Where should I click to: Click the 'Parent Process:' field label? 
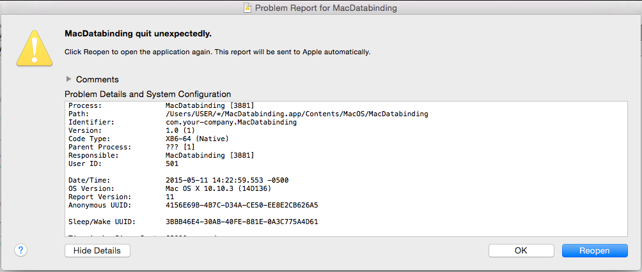pos(100,147)
